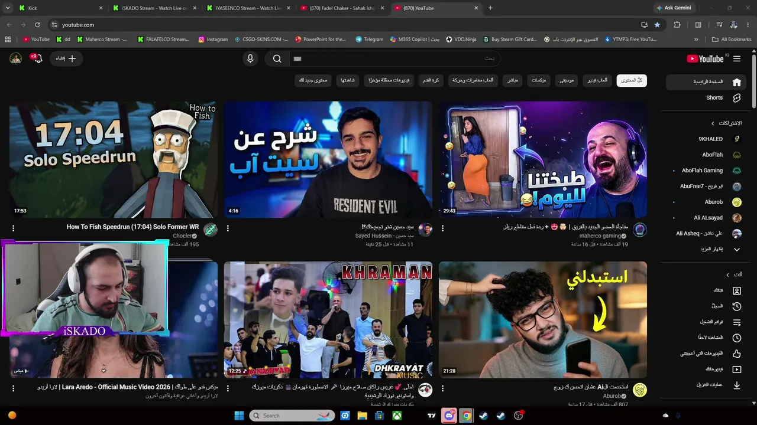757x425 pixels.
Task: Click the magnifier search button
Action: (277, 58)
